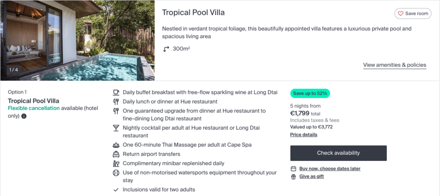
Task: Click the cocktail glass icon
Action: click(116, 128)
